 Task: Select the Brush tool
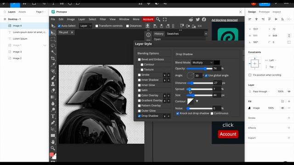click(53, 77)
